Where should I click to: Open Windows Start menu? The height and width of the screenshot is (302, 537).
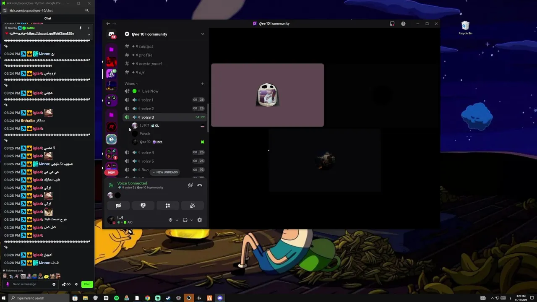click(x=4, y=298)
